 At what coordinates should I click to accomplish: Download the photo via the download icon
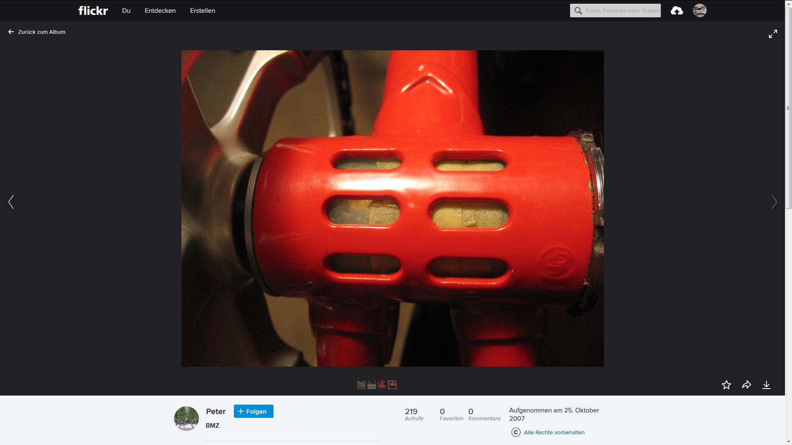[x=766, y=385]
